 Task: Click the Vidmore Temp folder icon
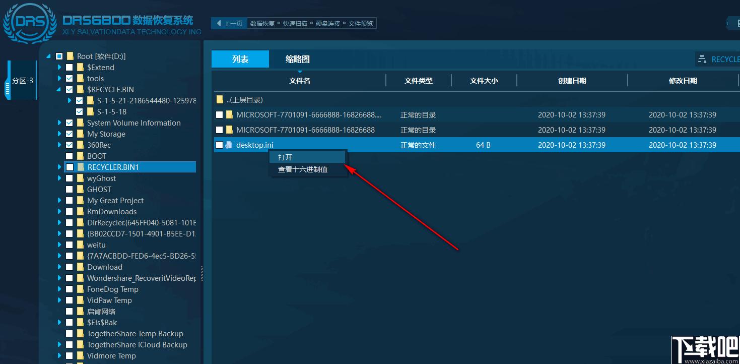tap(81, 356)
